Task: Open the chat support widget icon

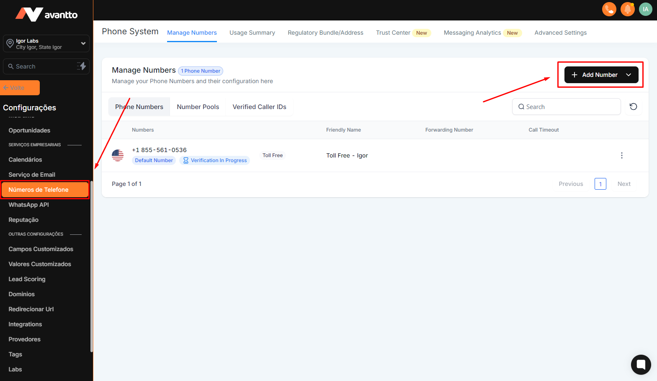Action: pos(641,365)
